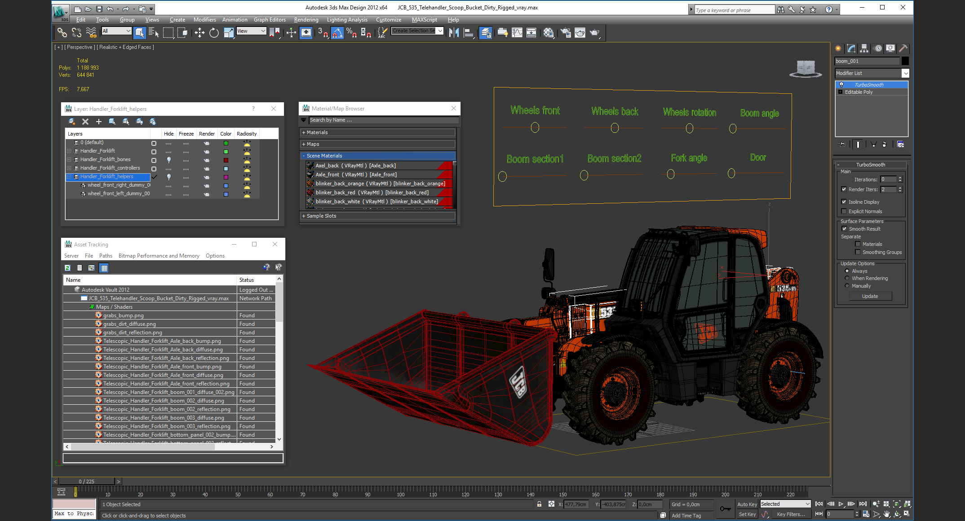Open the Curve Editor icon

coord(517,32)
